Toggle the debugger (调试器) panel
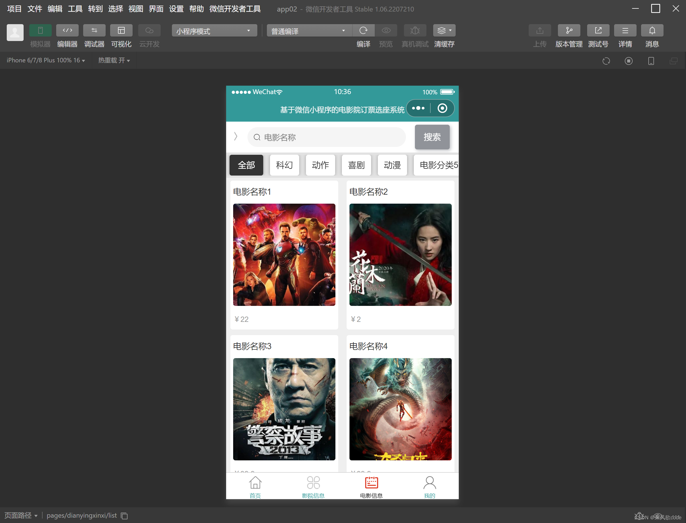This screenshot has width=686, height=523. tap(94, 31)
